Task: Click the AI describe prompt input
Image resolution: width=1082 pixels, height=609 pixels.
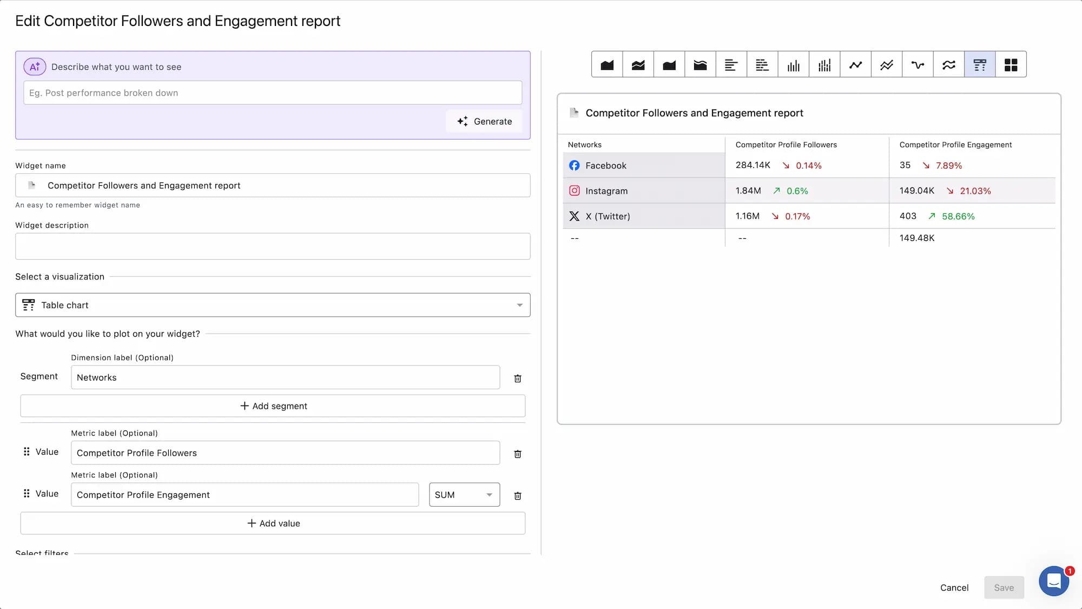Action: [x=273, y=93]
